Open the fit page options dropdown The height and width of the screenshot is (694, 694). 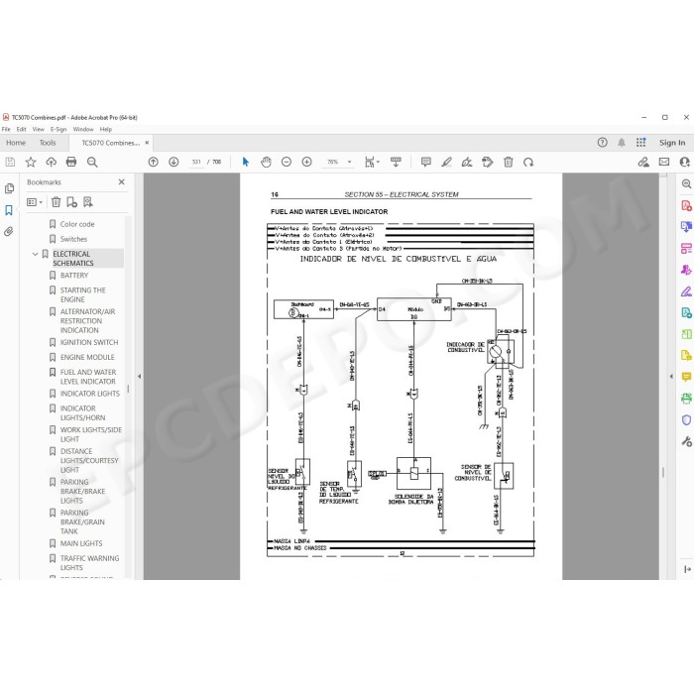click(x=372, y=162)
